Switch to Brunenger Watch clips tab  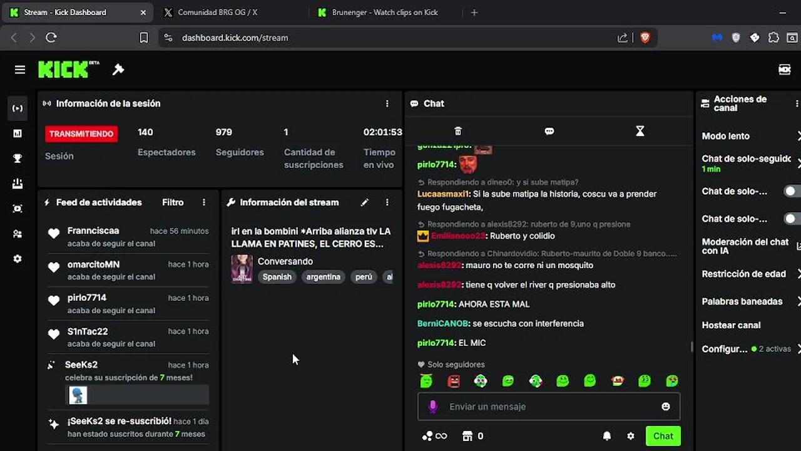click(384, 13)
